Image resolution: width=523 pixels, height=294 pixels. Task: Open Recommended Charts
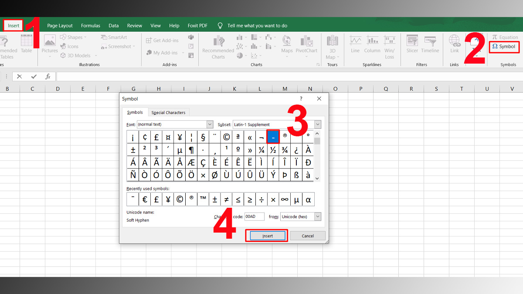point(218,46)
